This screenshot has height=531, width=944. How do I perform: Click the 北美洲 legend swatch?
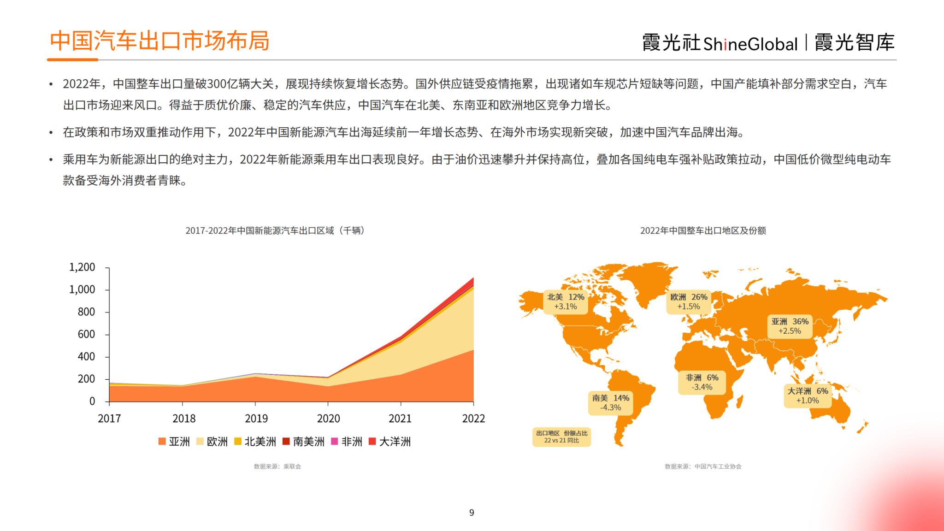(x=238, y=442)
